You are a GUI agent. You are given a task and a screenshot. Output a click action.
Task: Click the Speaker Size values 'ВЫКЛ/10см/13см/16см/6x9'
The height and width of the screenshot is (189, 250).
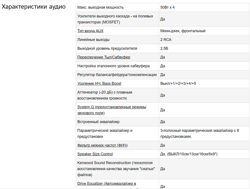pos(192,154)
